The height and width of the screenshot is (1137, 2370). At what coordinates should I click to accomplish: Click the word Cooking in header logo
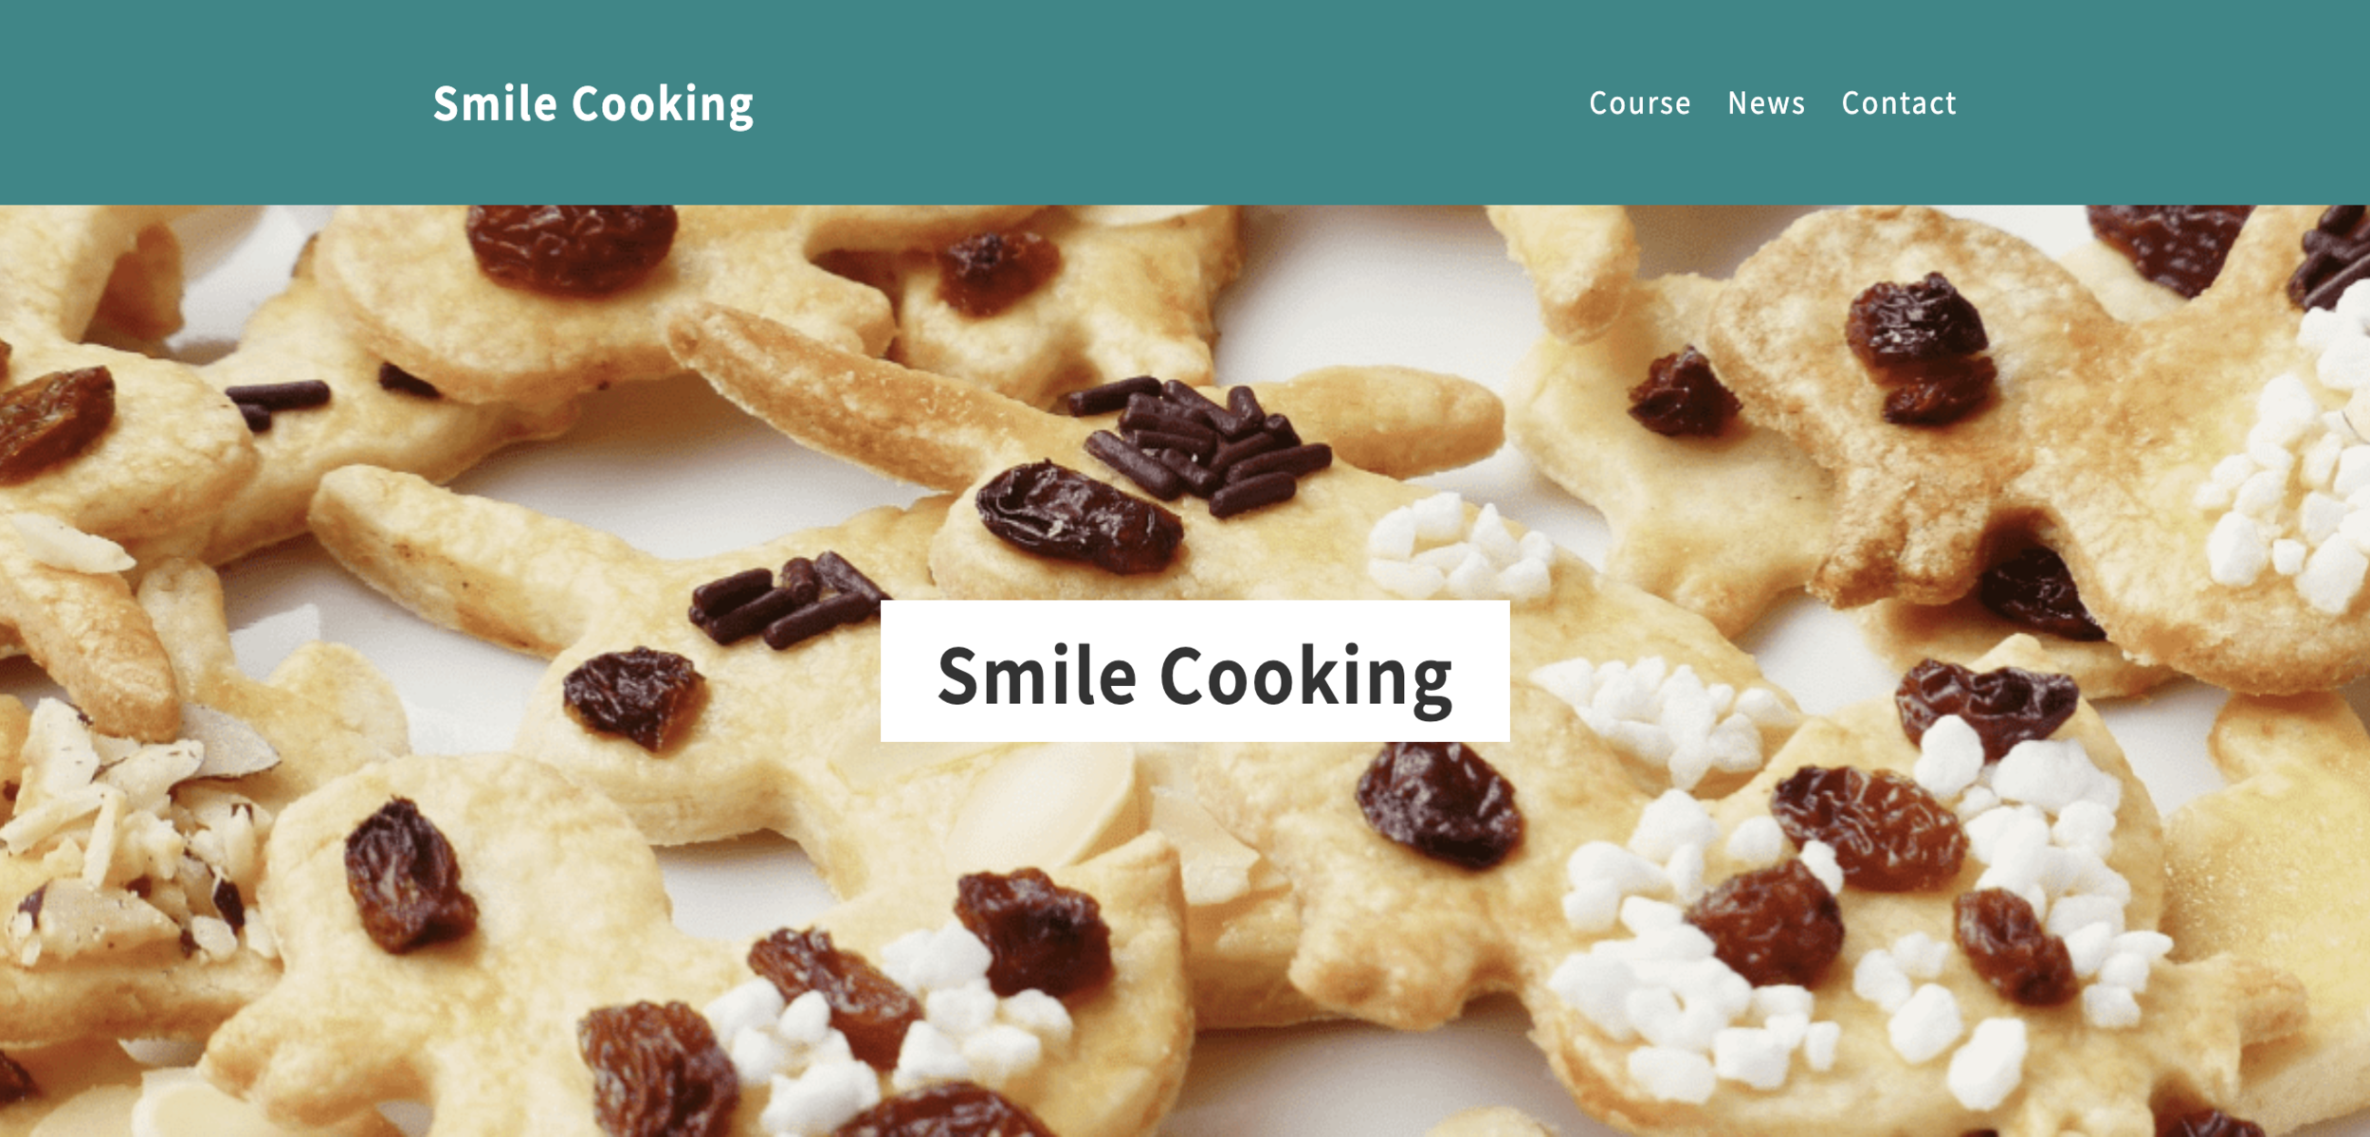[x=662, y=105]
